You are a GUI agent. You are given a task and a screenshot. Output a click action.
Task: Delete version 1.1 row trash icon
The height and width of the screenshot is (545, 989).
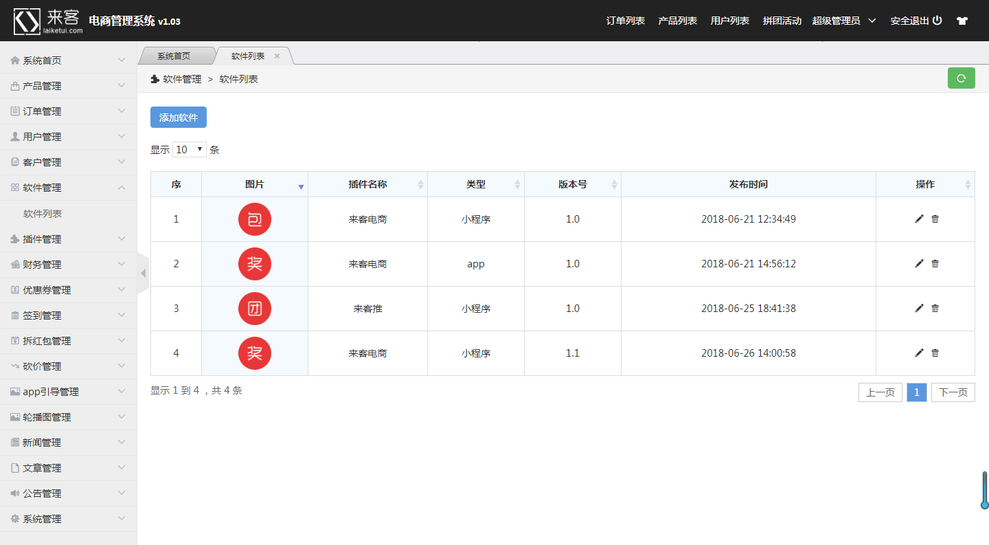pos(935,353)
